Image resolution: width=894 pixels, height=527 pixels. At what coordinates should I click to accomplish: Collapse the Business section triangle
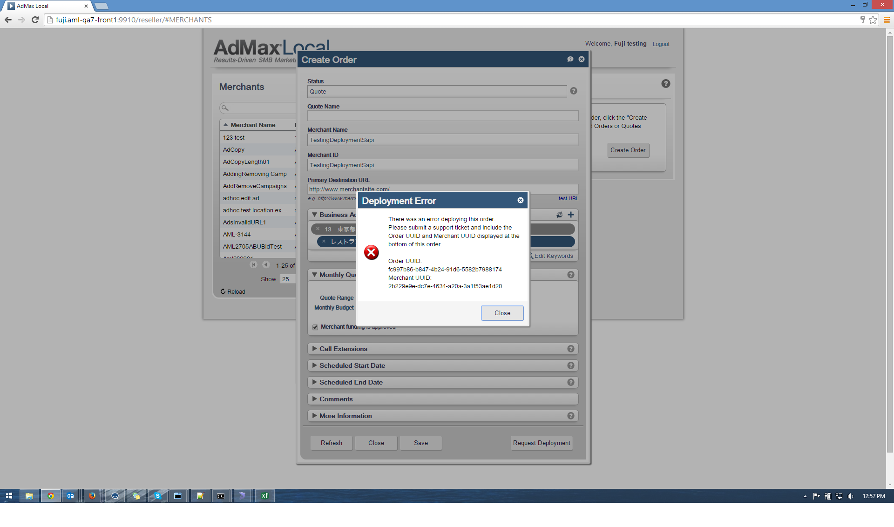tap(314, 215)
